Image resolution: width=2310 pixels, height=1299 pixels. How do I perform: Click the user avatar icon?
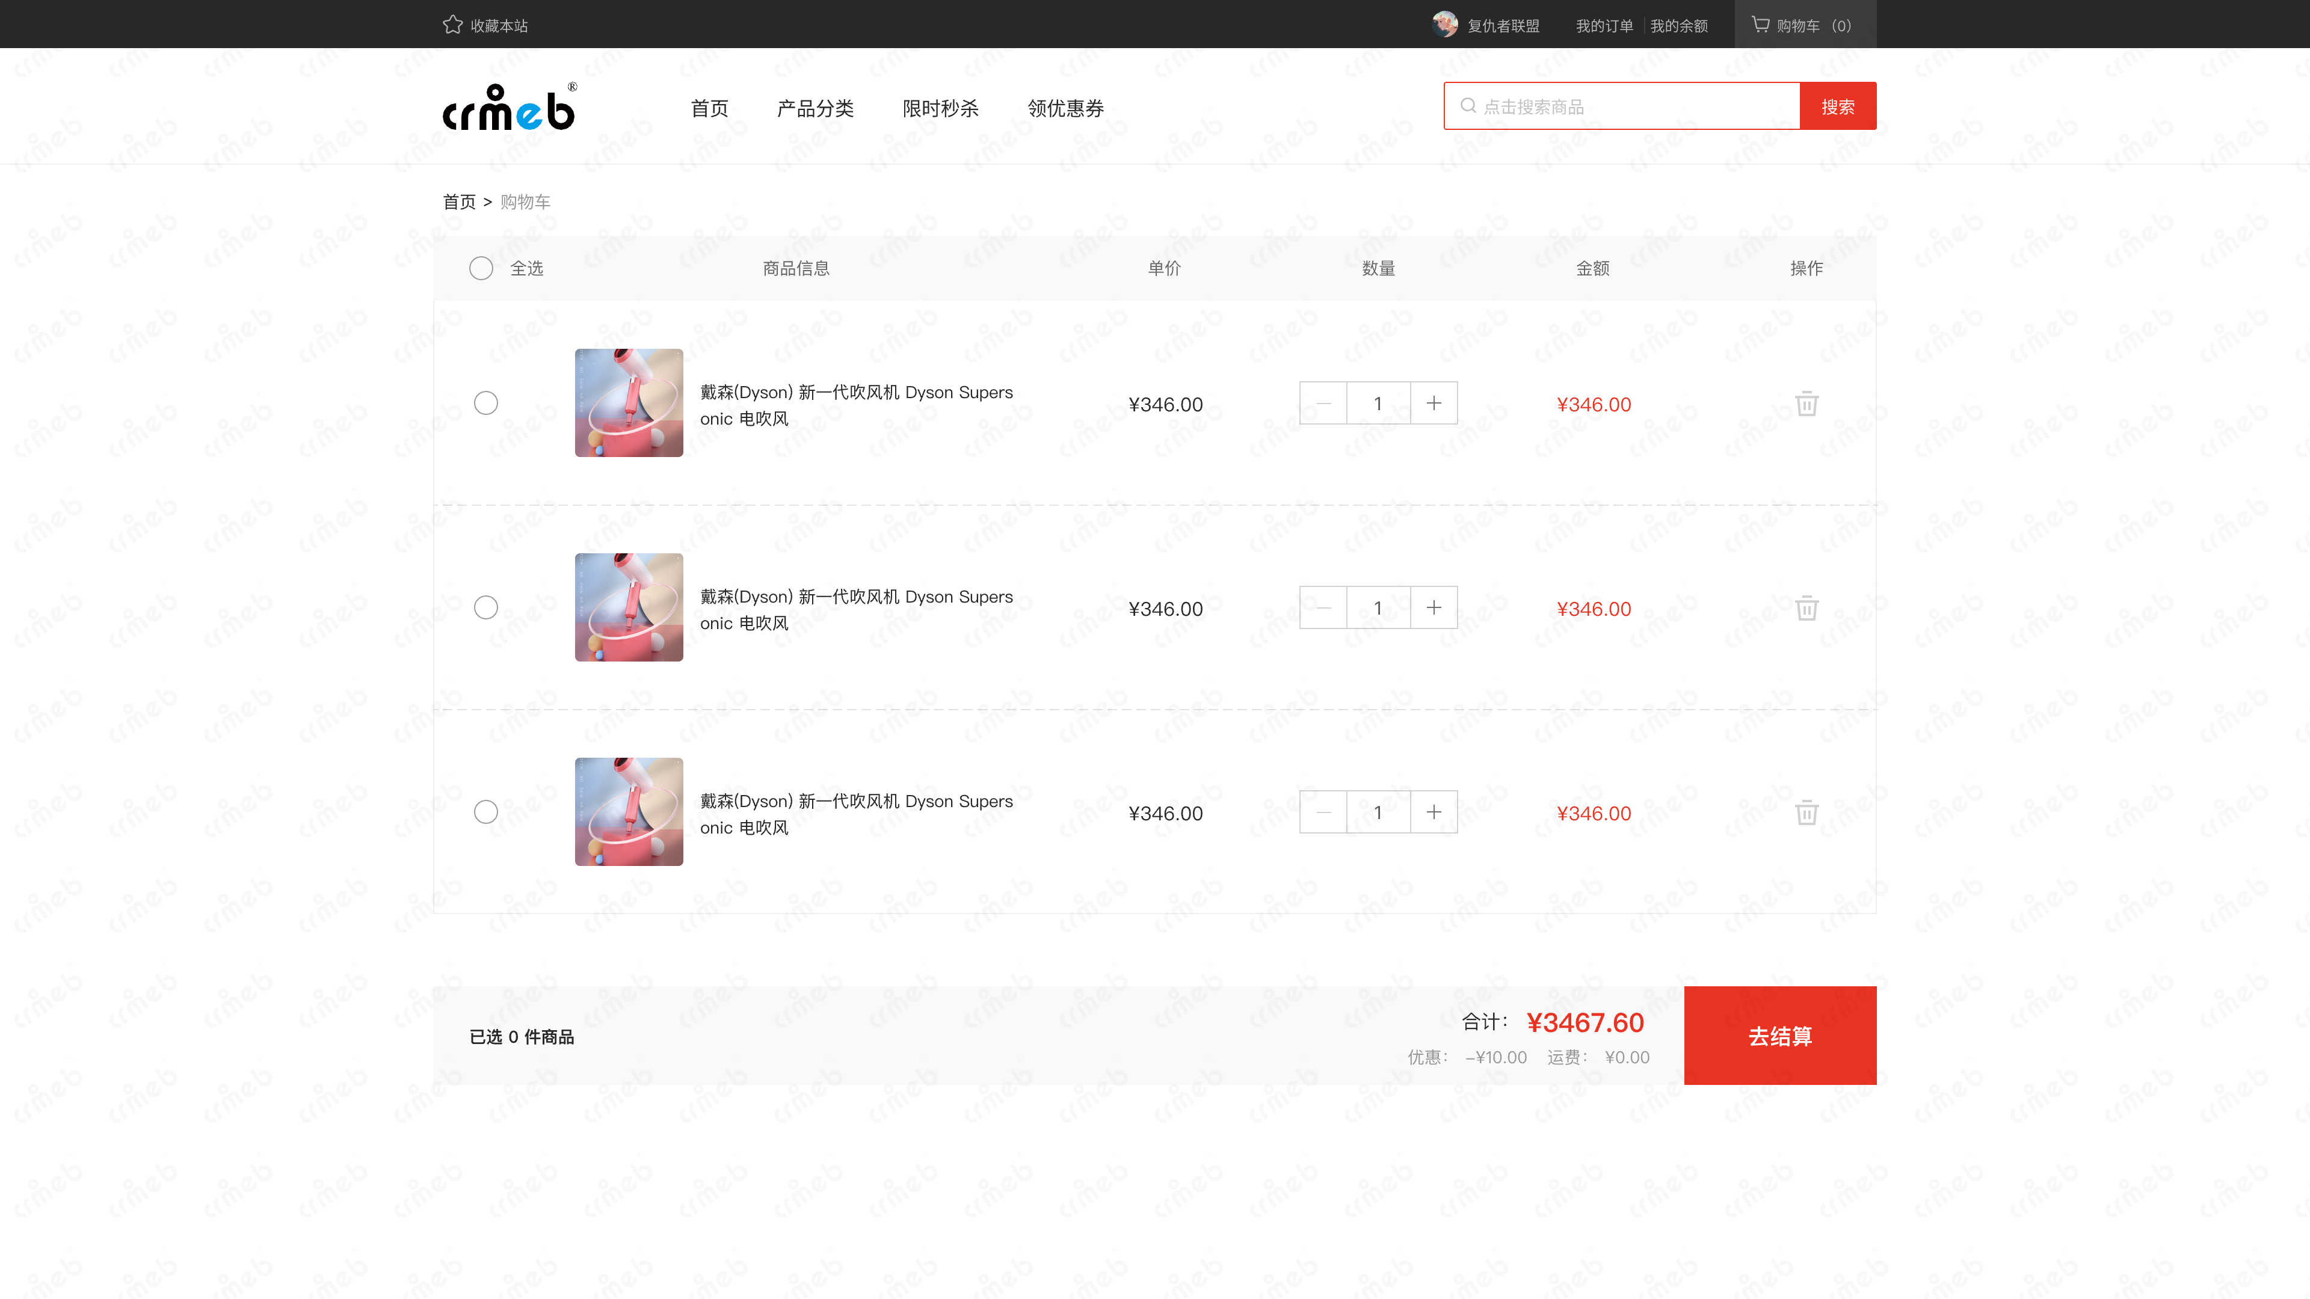(x=1444, y=25)
